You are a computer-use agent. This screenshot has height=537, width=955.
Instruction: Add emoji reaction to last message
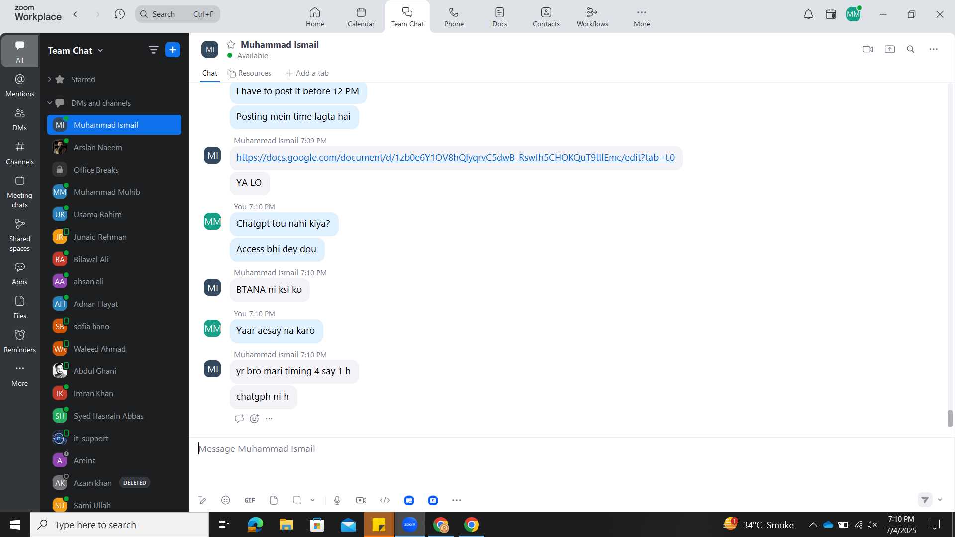pos(254,419)
